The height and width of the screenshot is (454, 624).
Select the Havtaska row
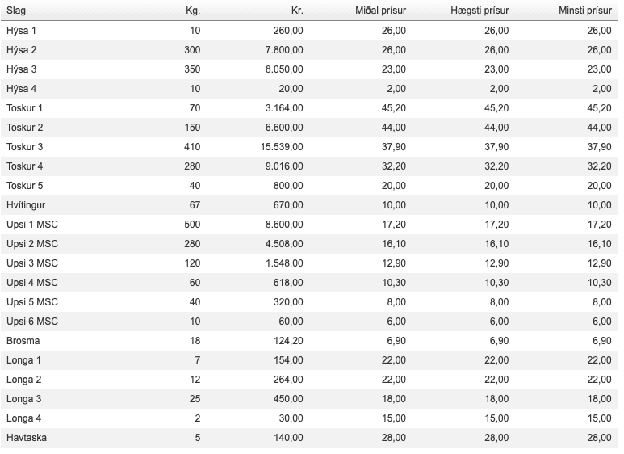[309, 438]
